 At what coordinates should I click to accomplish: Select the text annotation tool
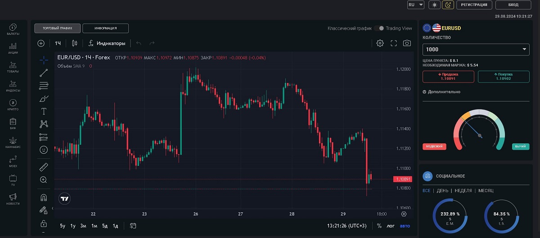click(44, 111)
